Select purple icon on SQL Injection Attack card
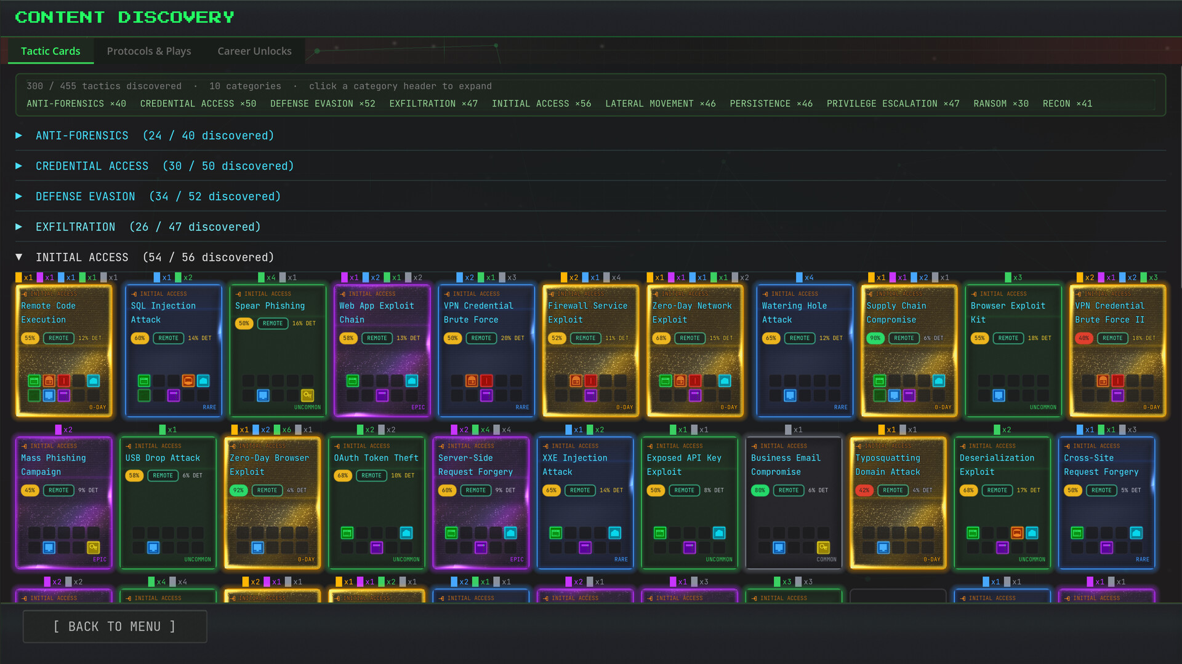 [x=174, y=395]
